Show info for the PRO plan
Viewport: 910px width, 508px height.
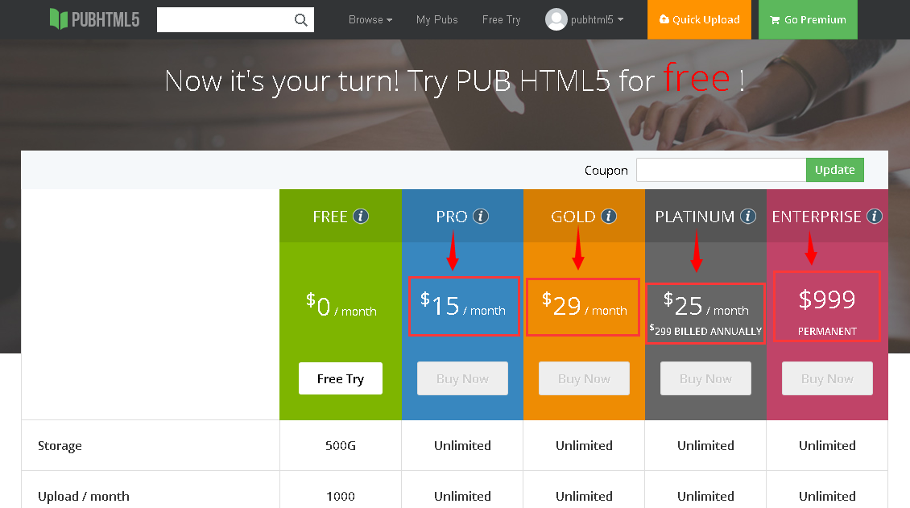(x=481, y=217)
